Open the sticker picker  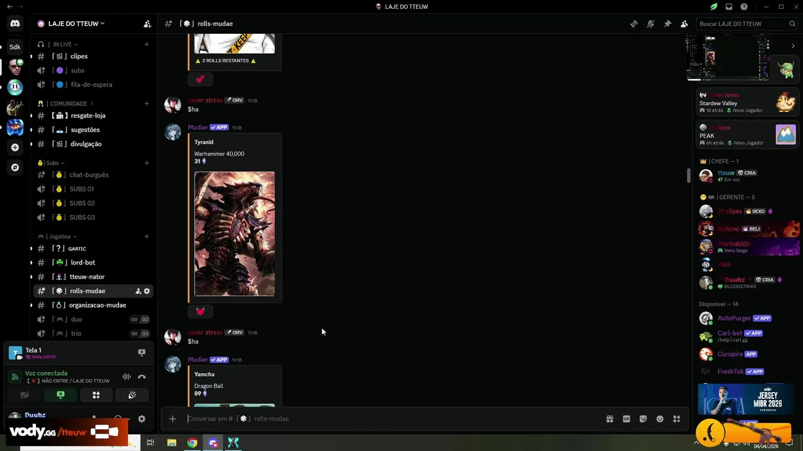click(x=643, y=418)
